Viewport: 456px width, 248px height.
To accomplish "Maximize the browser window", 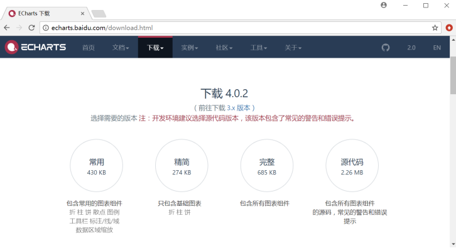I will [426, 5].
